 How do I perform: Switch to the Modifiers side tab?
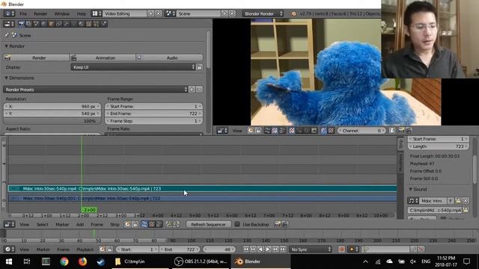(x=400, y=163)
